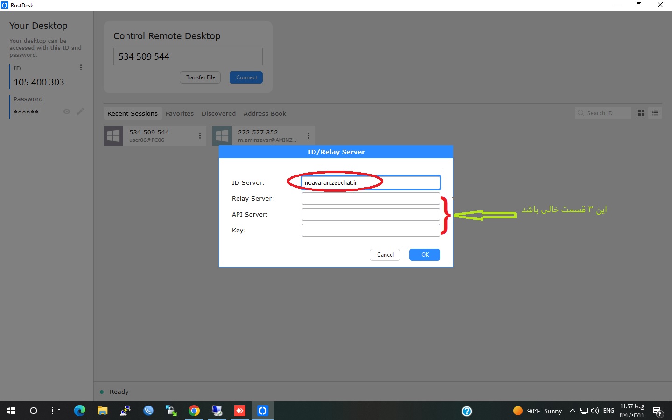672x420 pixels.
Task: Click the Relay Server input field
Action: [x=371, y=199]
